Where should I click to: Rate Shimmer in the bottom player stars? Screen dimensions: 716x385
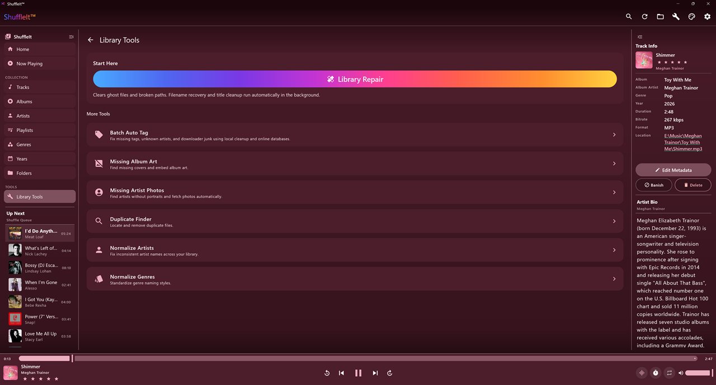tap(40, 379)
